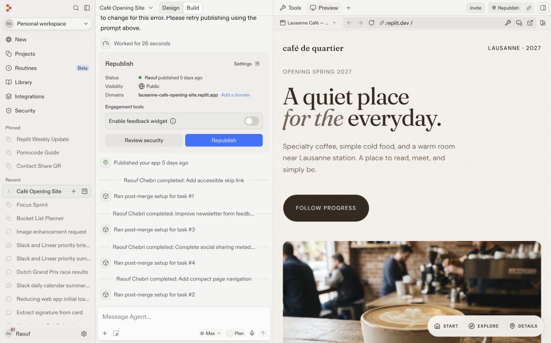Click the panel icon on Café Opening Site row
The height and width of the screenshot is (343, 551).
point(85,191)
